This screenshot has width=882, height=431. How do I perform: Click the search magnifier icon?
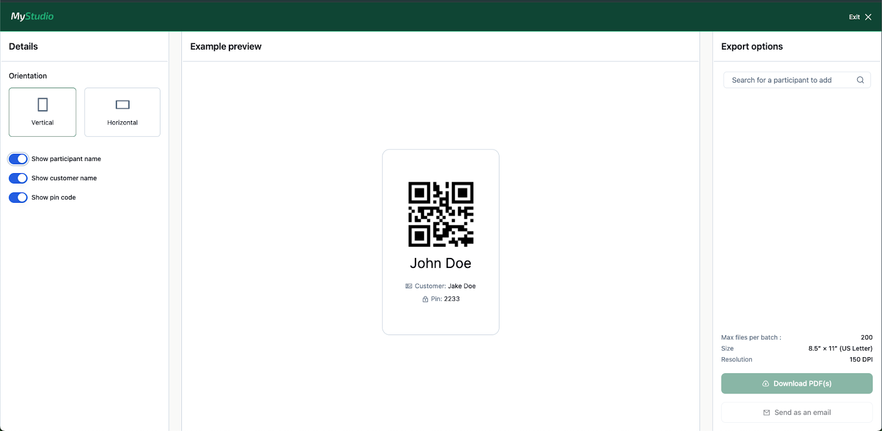(860, 80)
